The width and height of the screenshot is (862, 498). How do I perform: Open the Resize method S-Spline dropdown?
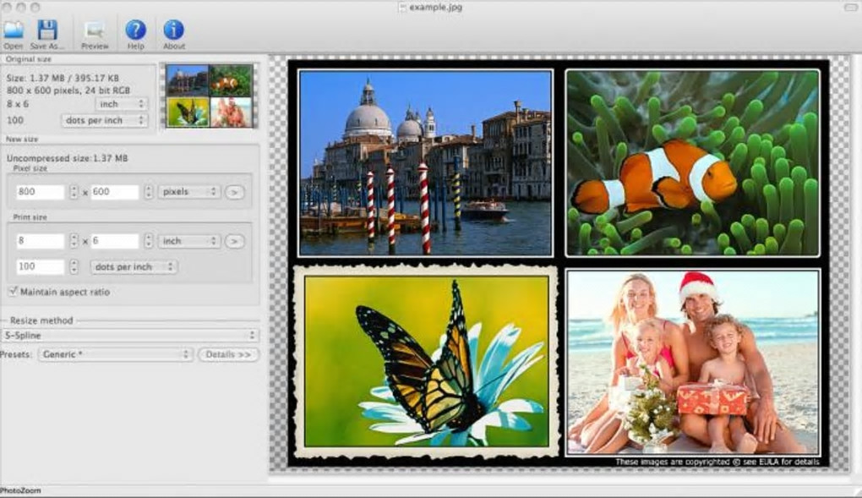click(129, 336)
